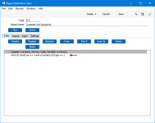The width and height of the screenshot is (155, 123).
Task: Save the report definition
Action: point(121,14)
